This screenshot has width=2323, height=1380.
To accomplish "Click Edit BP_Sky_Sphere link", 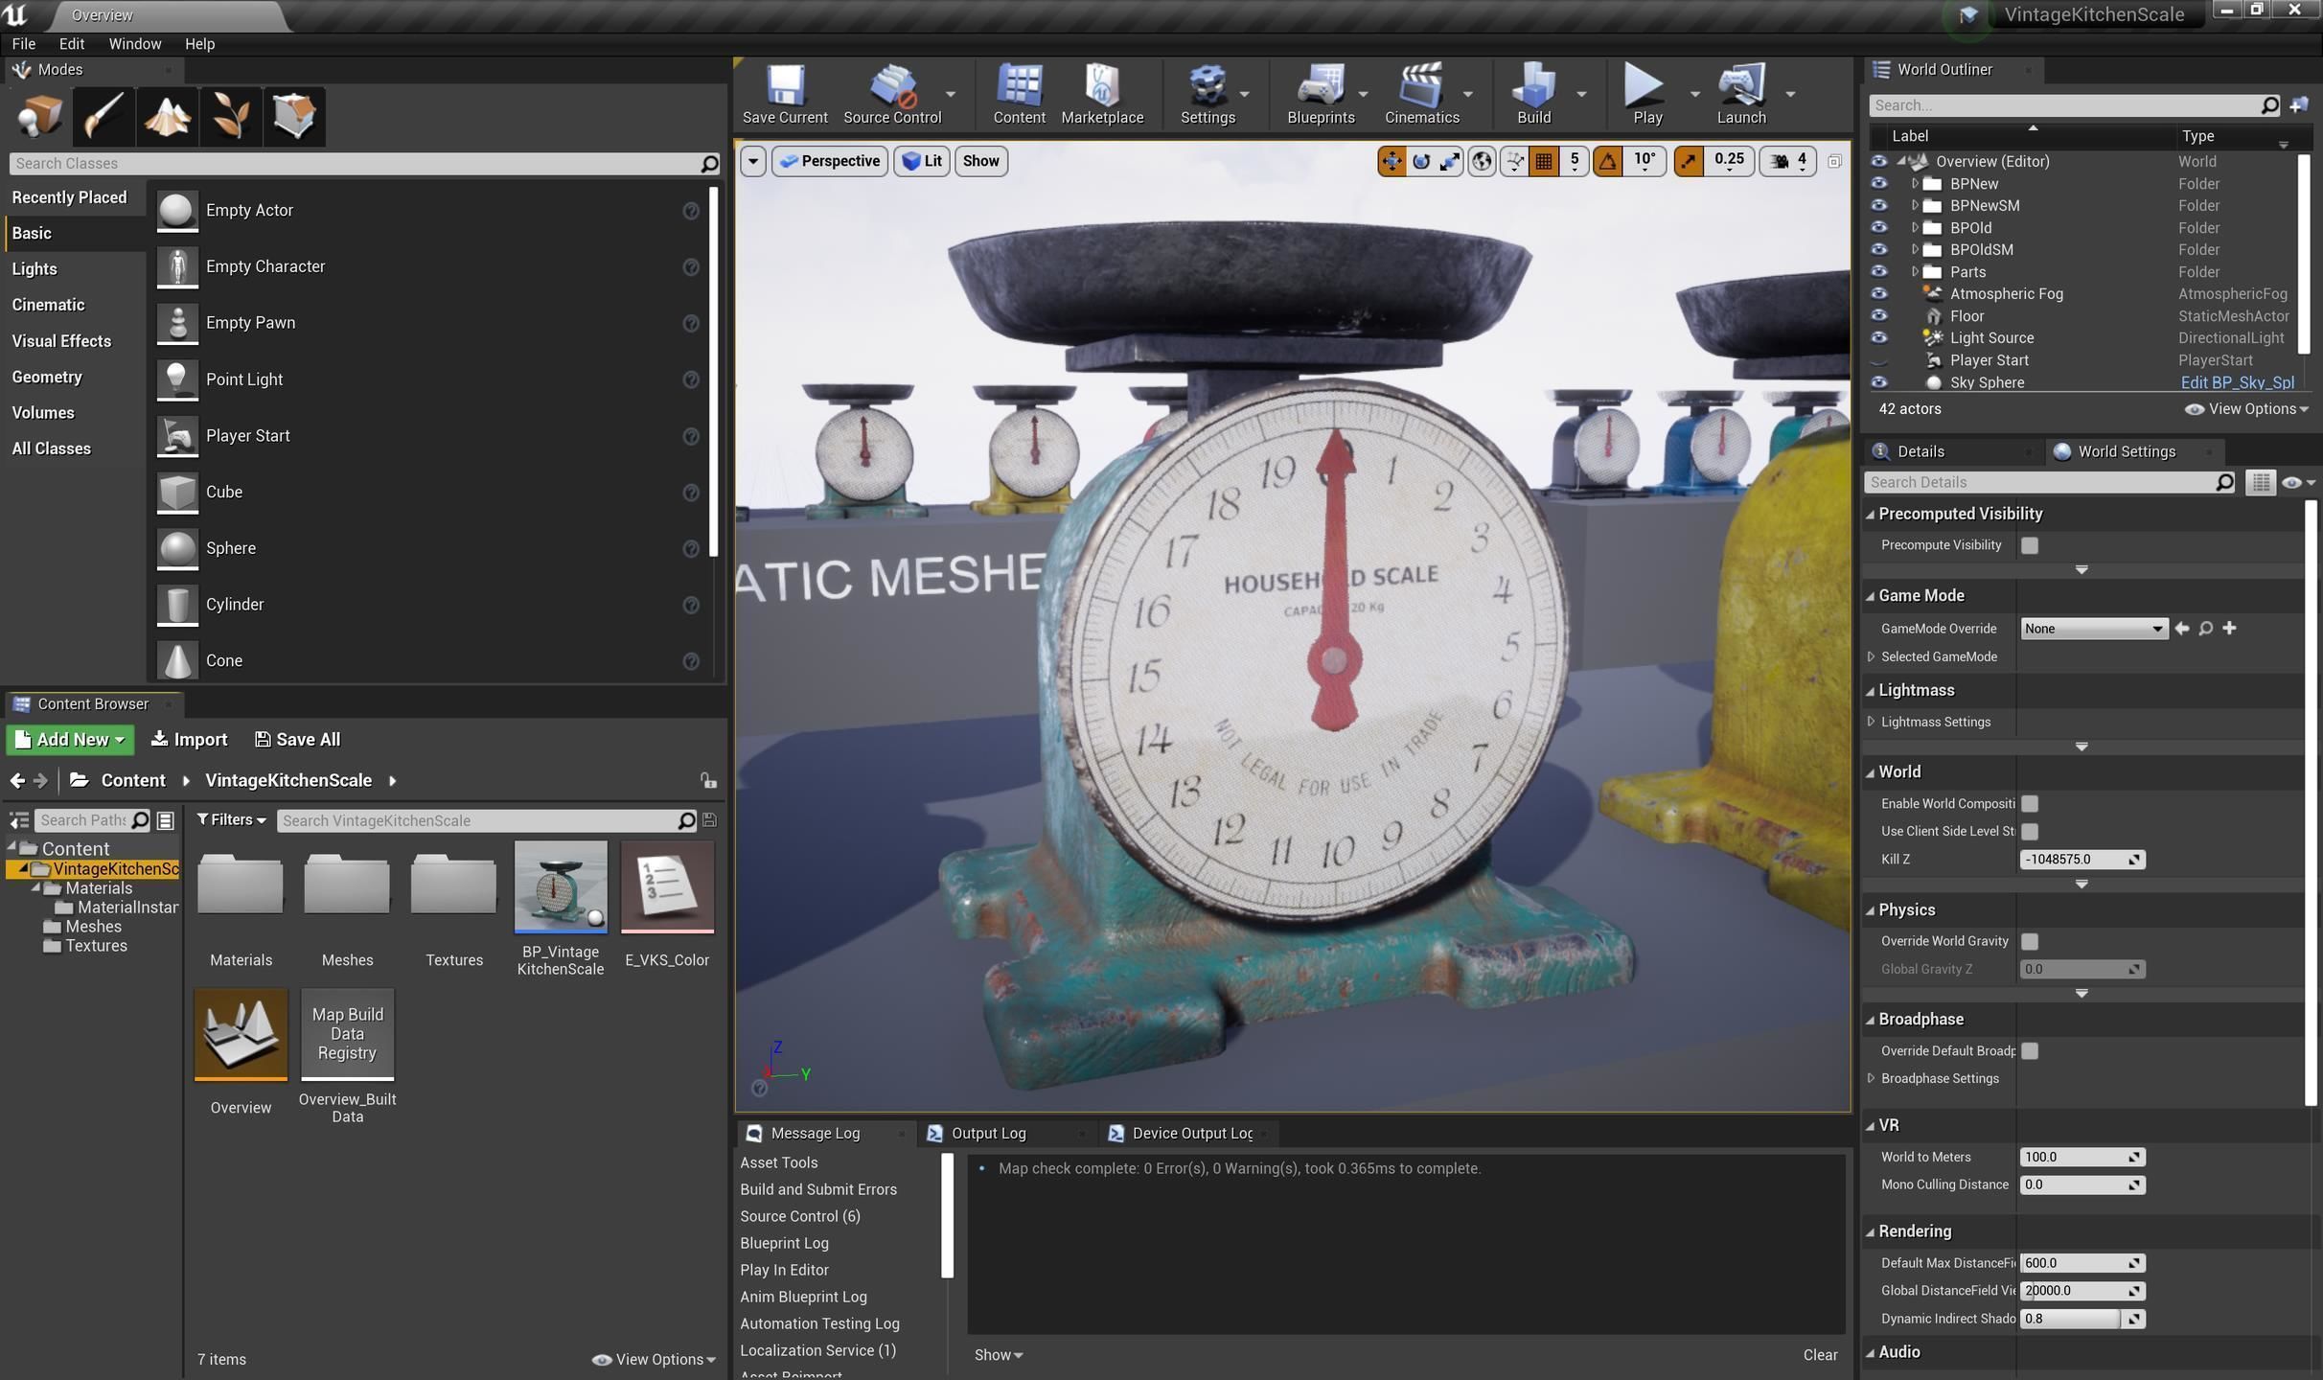I will coord(2237,382).
